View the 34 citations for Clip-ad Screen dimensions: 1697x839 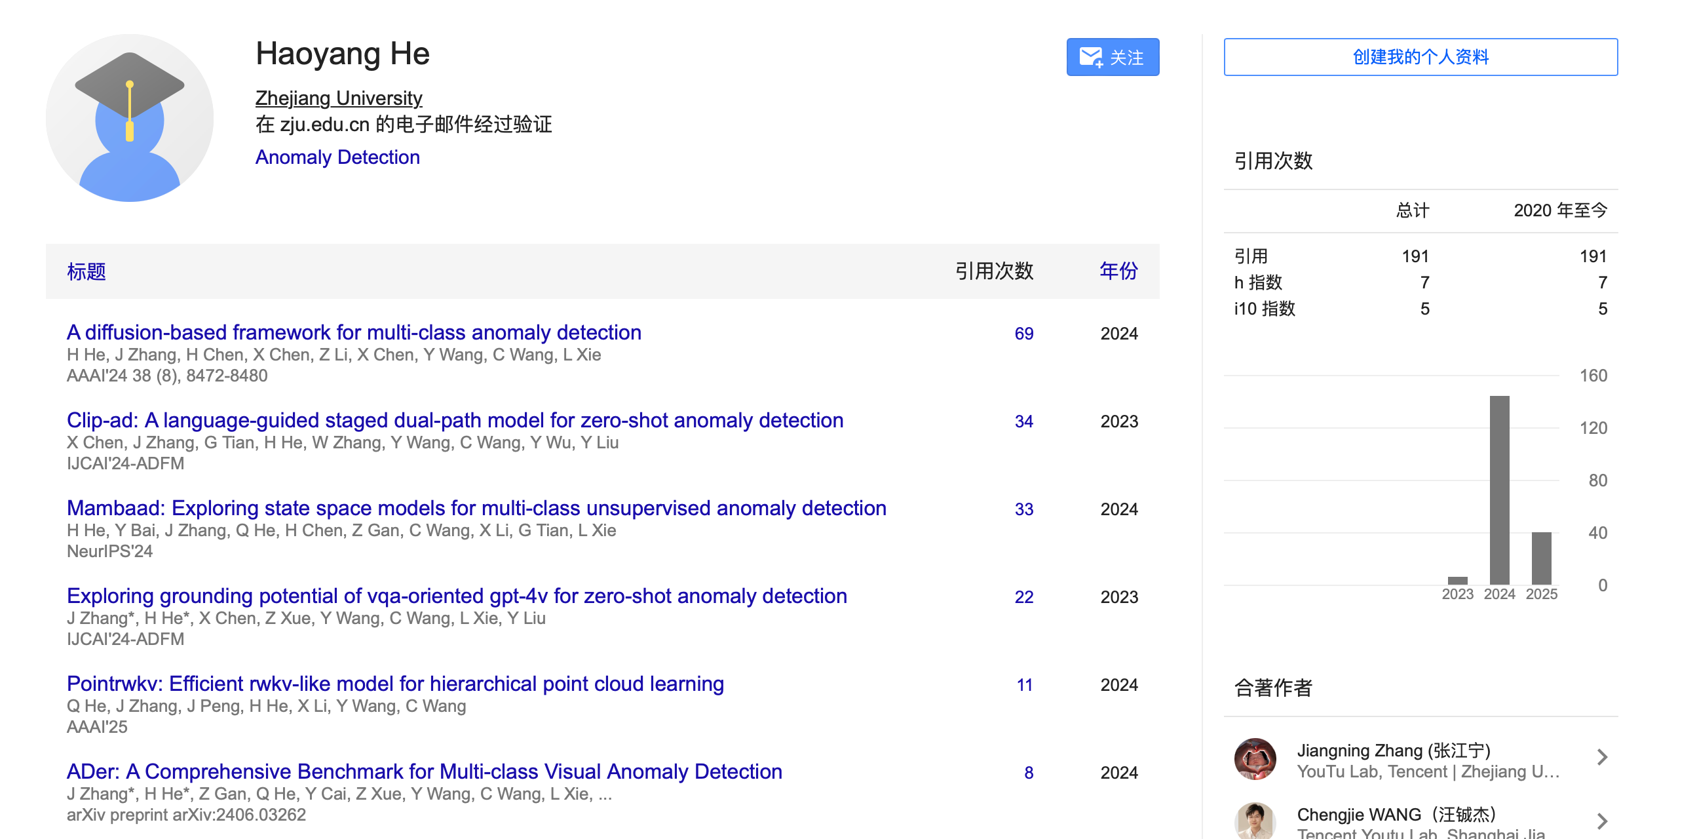[x=1023, y=421]
